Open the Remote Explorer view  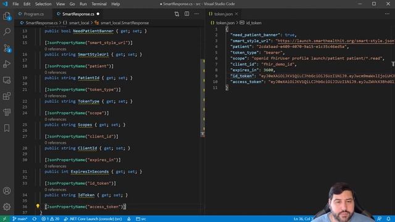pos(7,80)
